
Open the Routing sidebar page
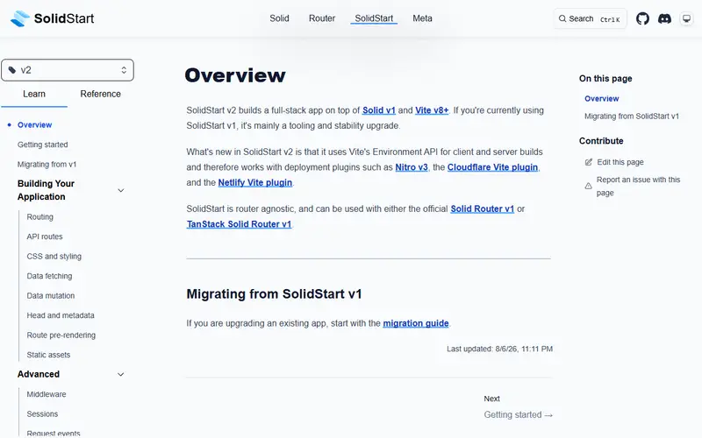pyautogui.click(x=39, y=216)
